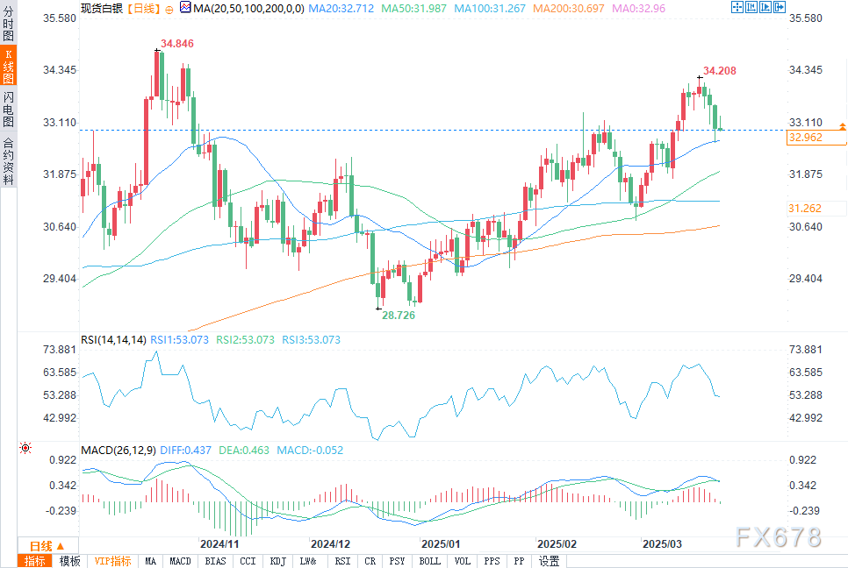Click the 2025/02 date axis label

click(x=557, y=543)
